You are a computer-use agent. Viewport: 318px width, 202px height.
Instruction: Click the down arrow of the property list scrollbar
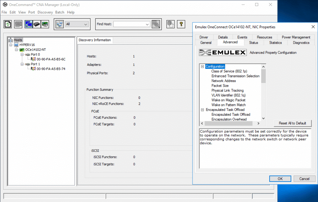[x=263, y=118]
